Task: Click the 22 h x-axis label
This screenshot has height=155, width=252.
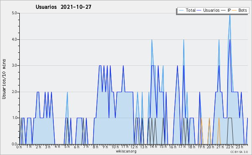Action: pyautogui.click(x=230, y=147)
